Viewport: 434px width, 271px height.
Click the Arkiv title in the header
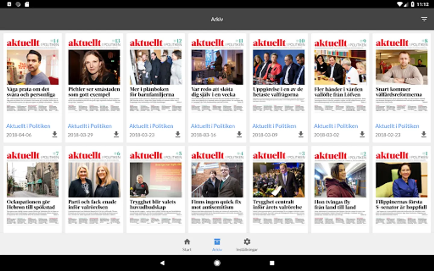click(x=217, y=19)
